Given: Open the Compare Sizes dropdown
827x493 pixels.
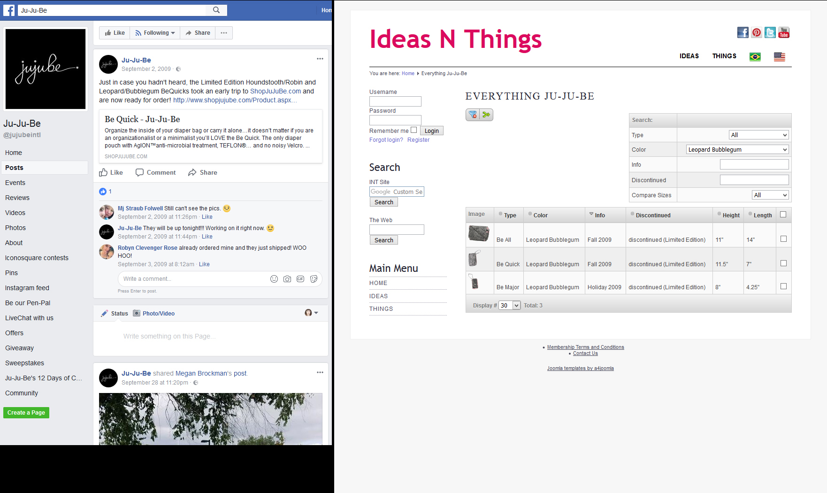Looking at the screenshot, I should point(770,195).
